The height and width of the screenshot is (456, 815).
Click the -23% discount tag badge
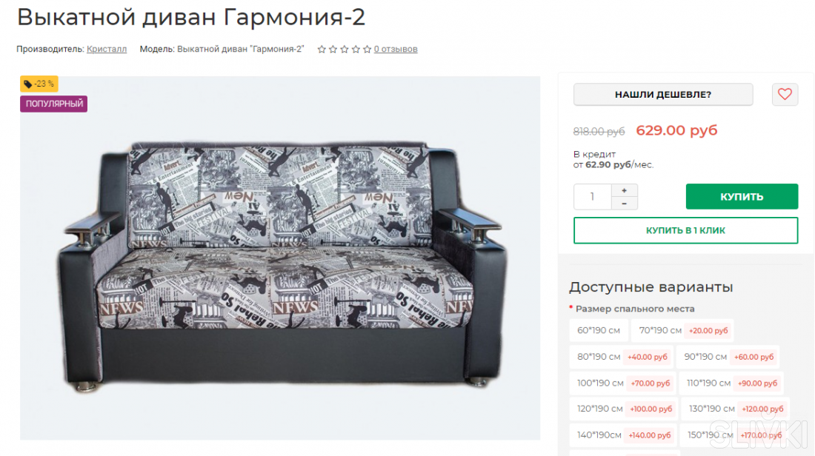(x=39, y=84)
